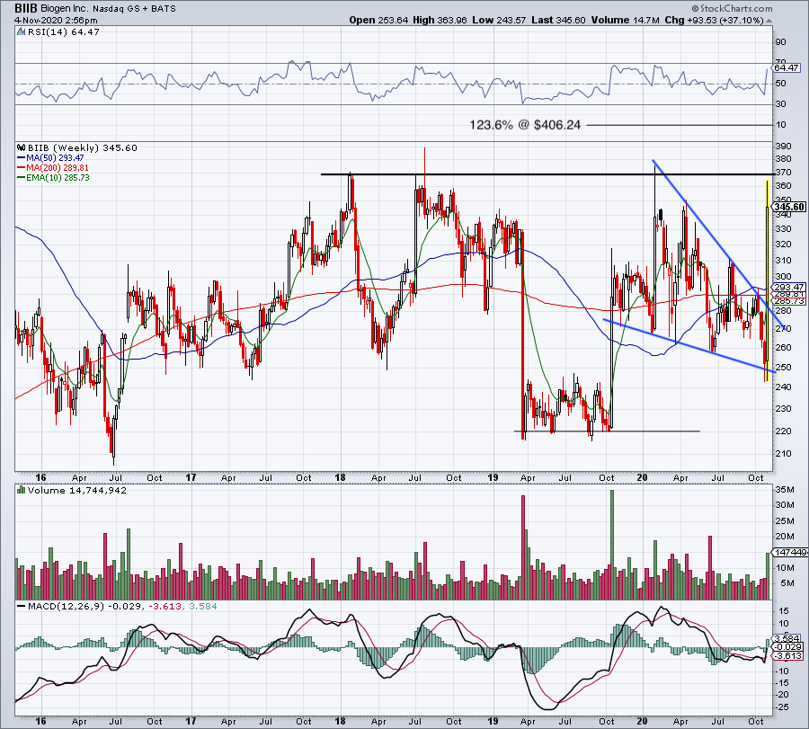Click the 4-Nov-2020 2:56pm timestamp
Image resolution: width=809 pixels, height=729 pixels.
tap(56, 21)
